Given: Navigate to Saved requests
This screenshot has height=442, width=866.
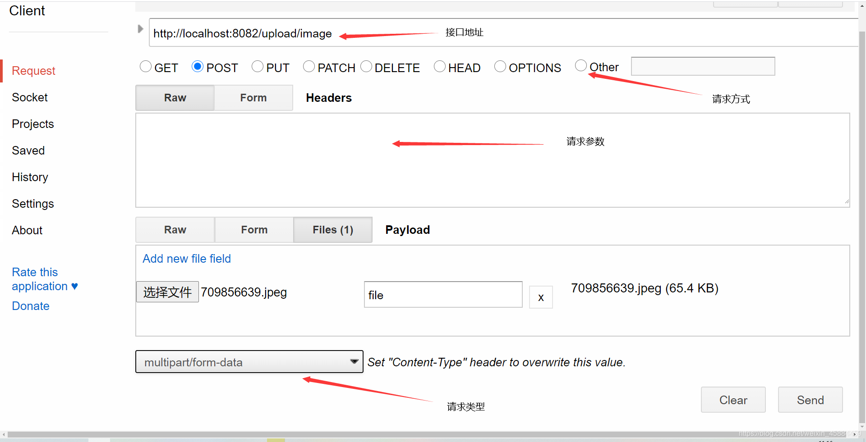Looking at the screenshot, I should coord(28,150).
